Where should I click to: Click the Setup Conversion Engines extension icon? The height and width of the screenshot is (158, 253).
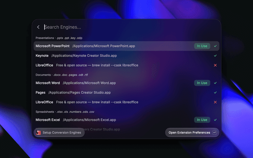click(38, 133)
